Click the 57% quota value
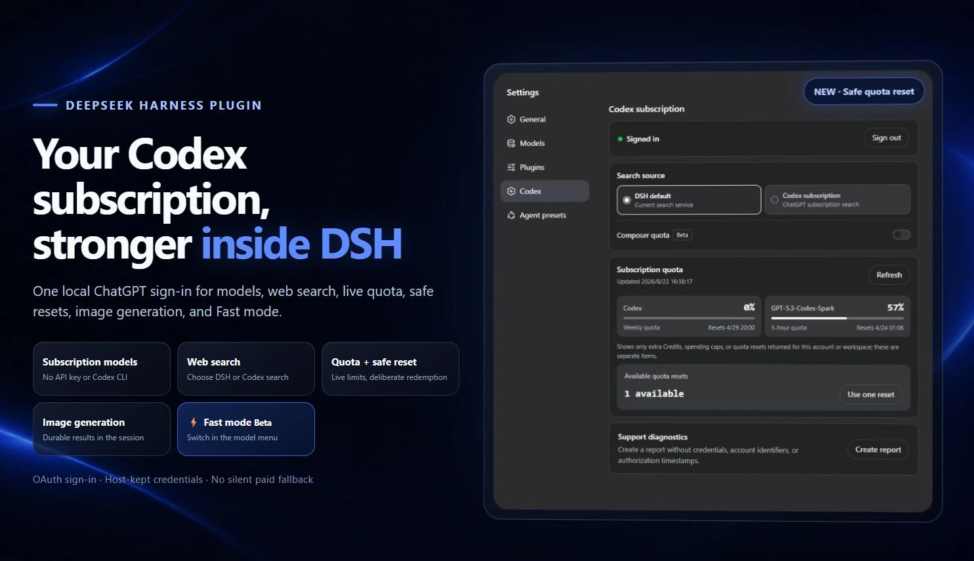This screenshot has width=974, height=561. (x=895, y=307)
